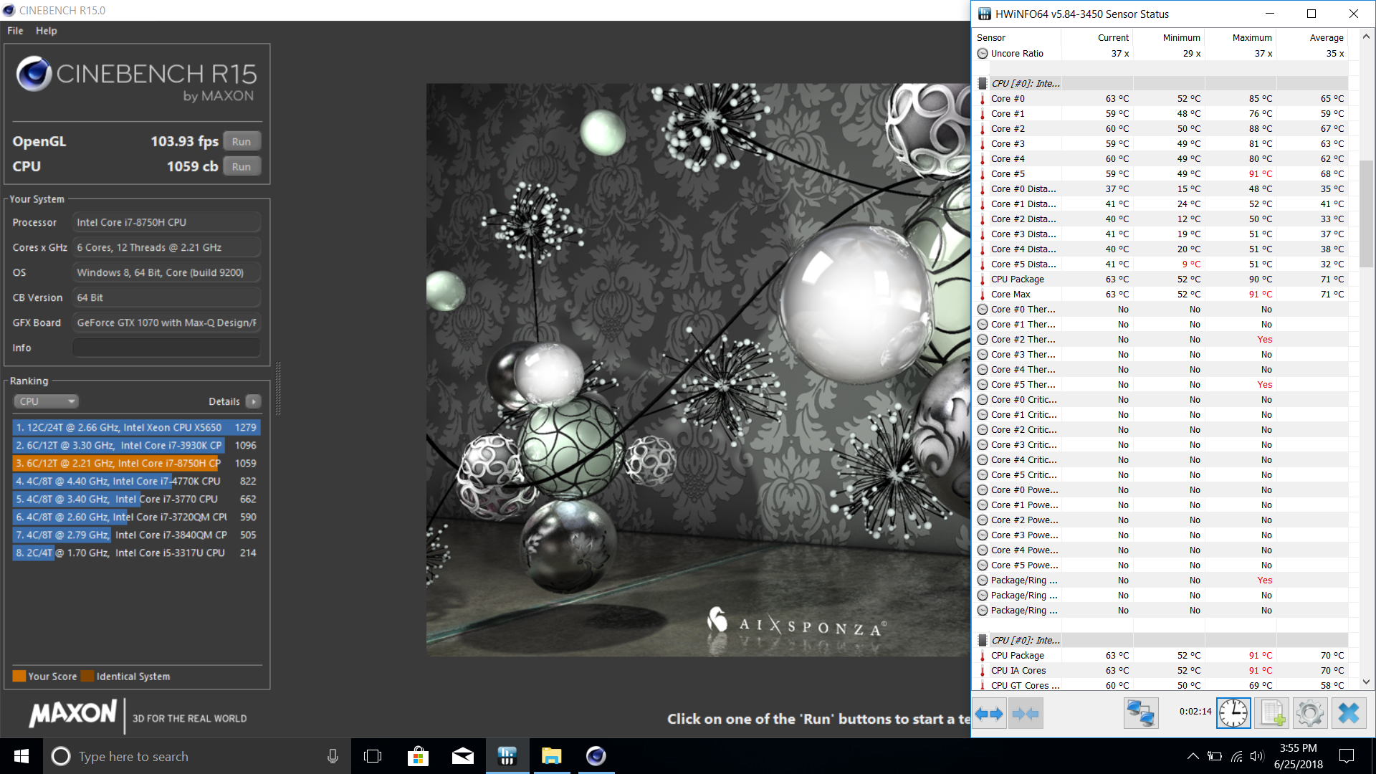Open HWiNFO remote network computers icon

[1141, 713]
